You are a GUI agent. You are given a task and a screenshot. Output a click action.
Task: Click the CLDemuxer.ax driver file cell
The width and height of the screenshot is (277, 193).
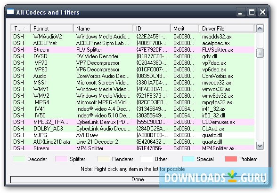[219, 122]
